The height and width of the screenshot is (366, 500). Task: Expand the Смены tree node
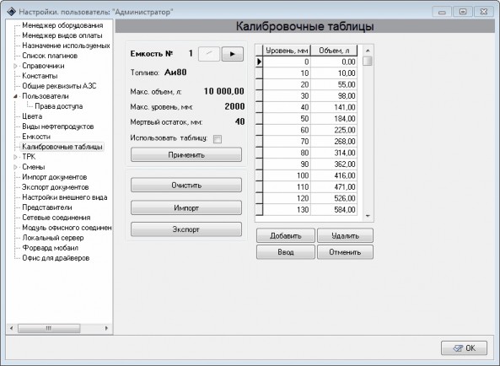[15, 167]
